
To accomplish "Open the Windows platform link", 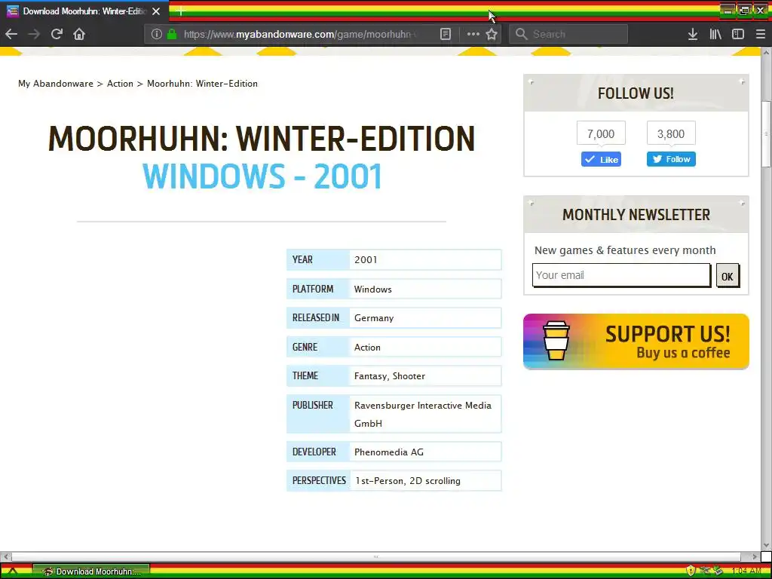I will pos(372,289).
